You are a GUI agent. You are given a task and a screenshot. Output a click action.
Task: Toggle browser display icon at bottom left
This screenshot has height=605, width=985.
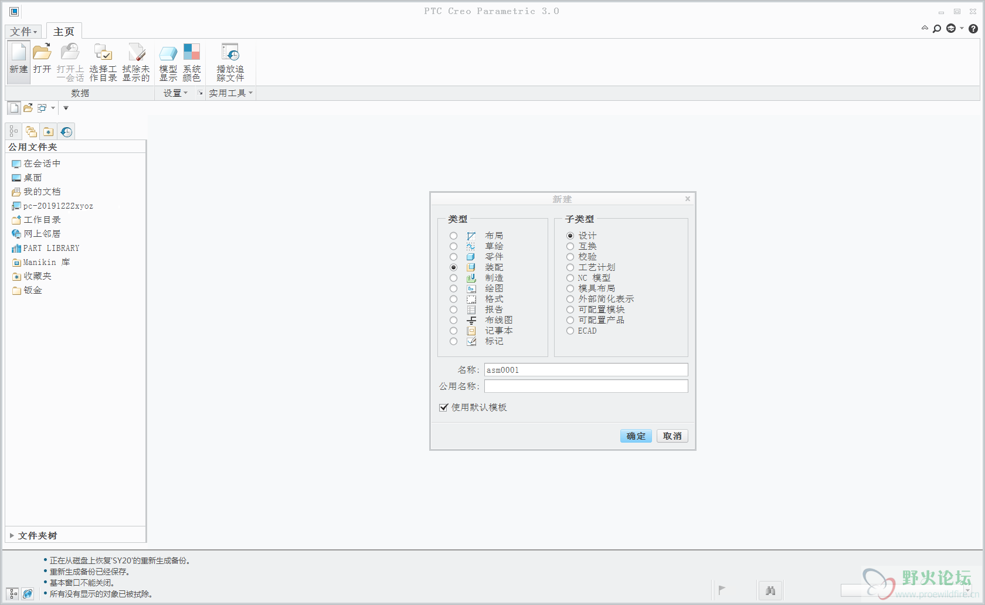tap(28, 594)
